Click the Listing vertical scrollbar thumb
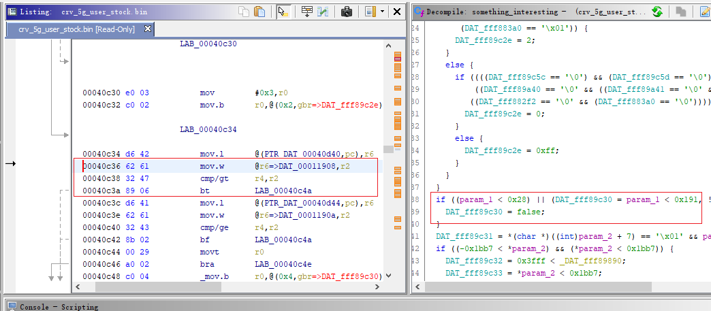 pyautogui.click(x=388, y=150)
